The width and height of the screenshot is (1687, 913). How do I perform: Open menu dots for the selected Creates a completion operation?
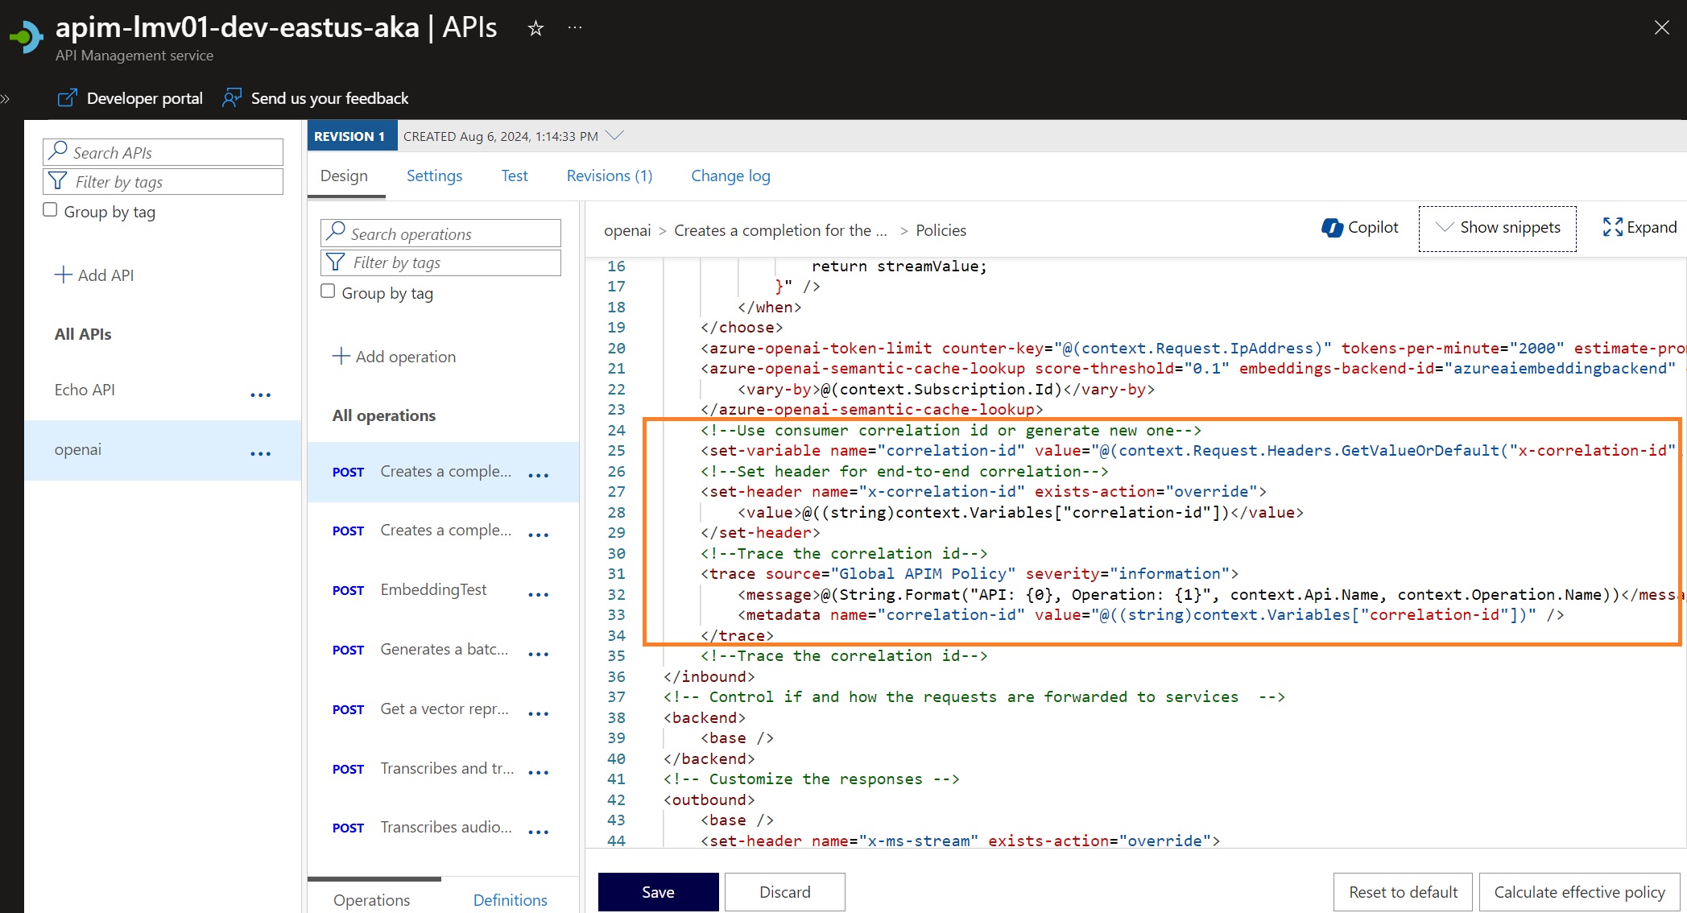point(538,476)
